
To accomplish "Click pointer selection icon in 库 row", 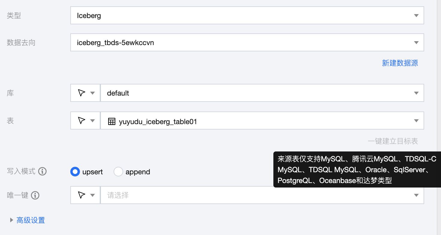I will tap(81, 93).
